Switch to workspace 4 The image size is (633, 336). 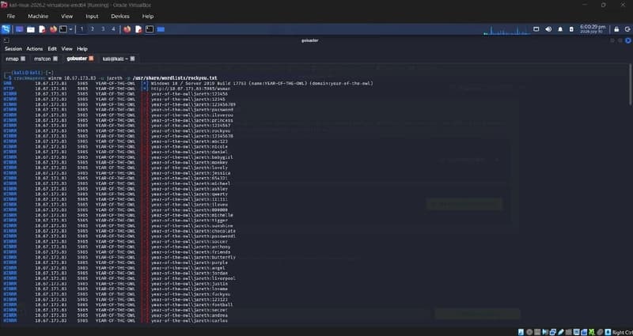tap(113, 29)
